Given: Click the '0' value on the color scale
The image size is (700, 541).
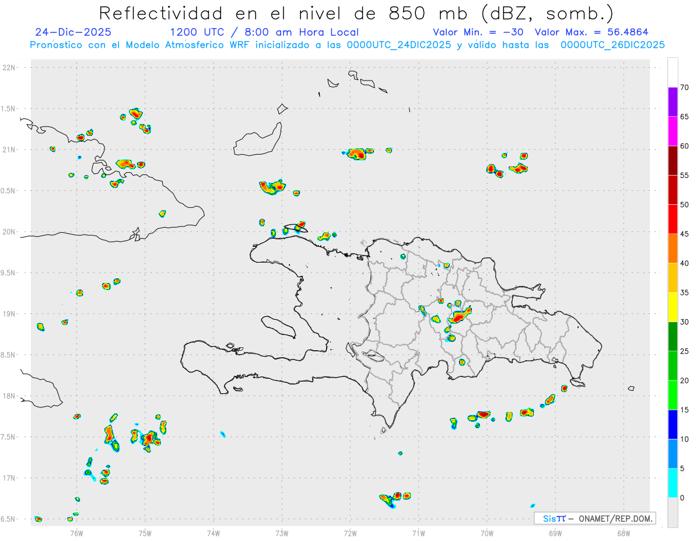Looking at the screenshot, I should (682, 498).
